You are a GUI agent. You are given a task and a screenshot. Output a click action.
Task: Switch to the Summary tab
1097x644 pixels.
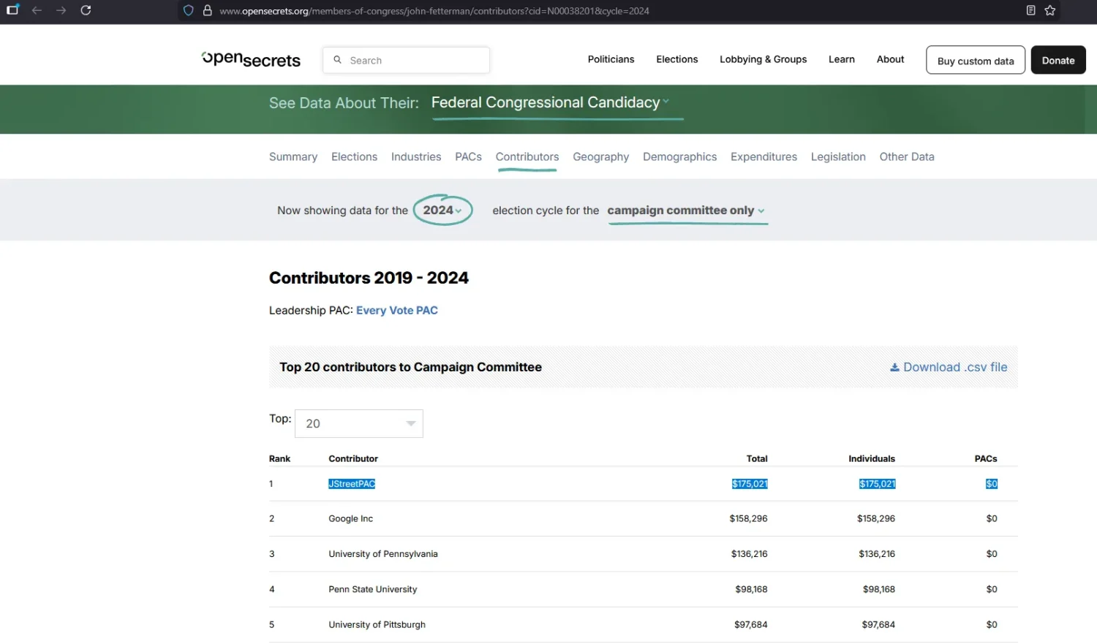pyautogui.click(x=293, y=156)
